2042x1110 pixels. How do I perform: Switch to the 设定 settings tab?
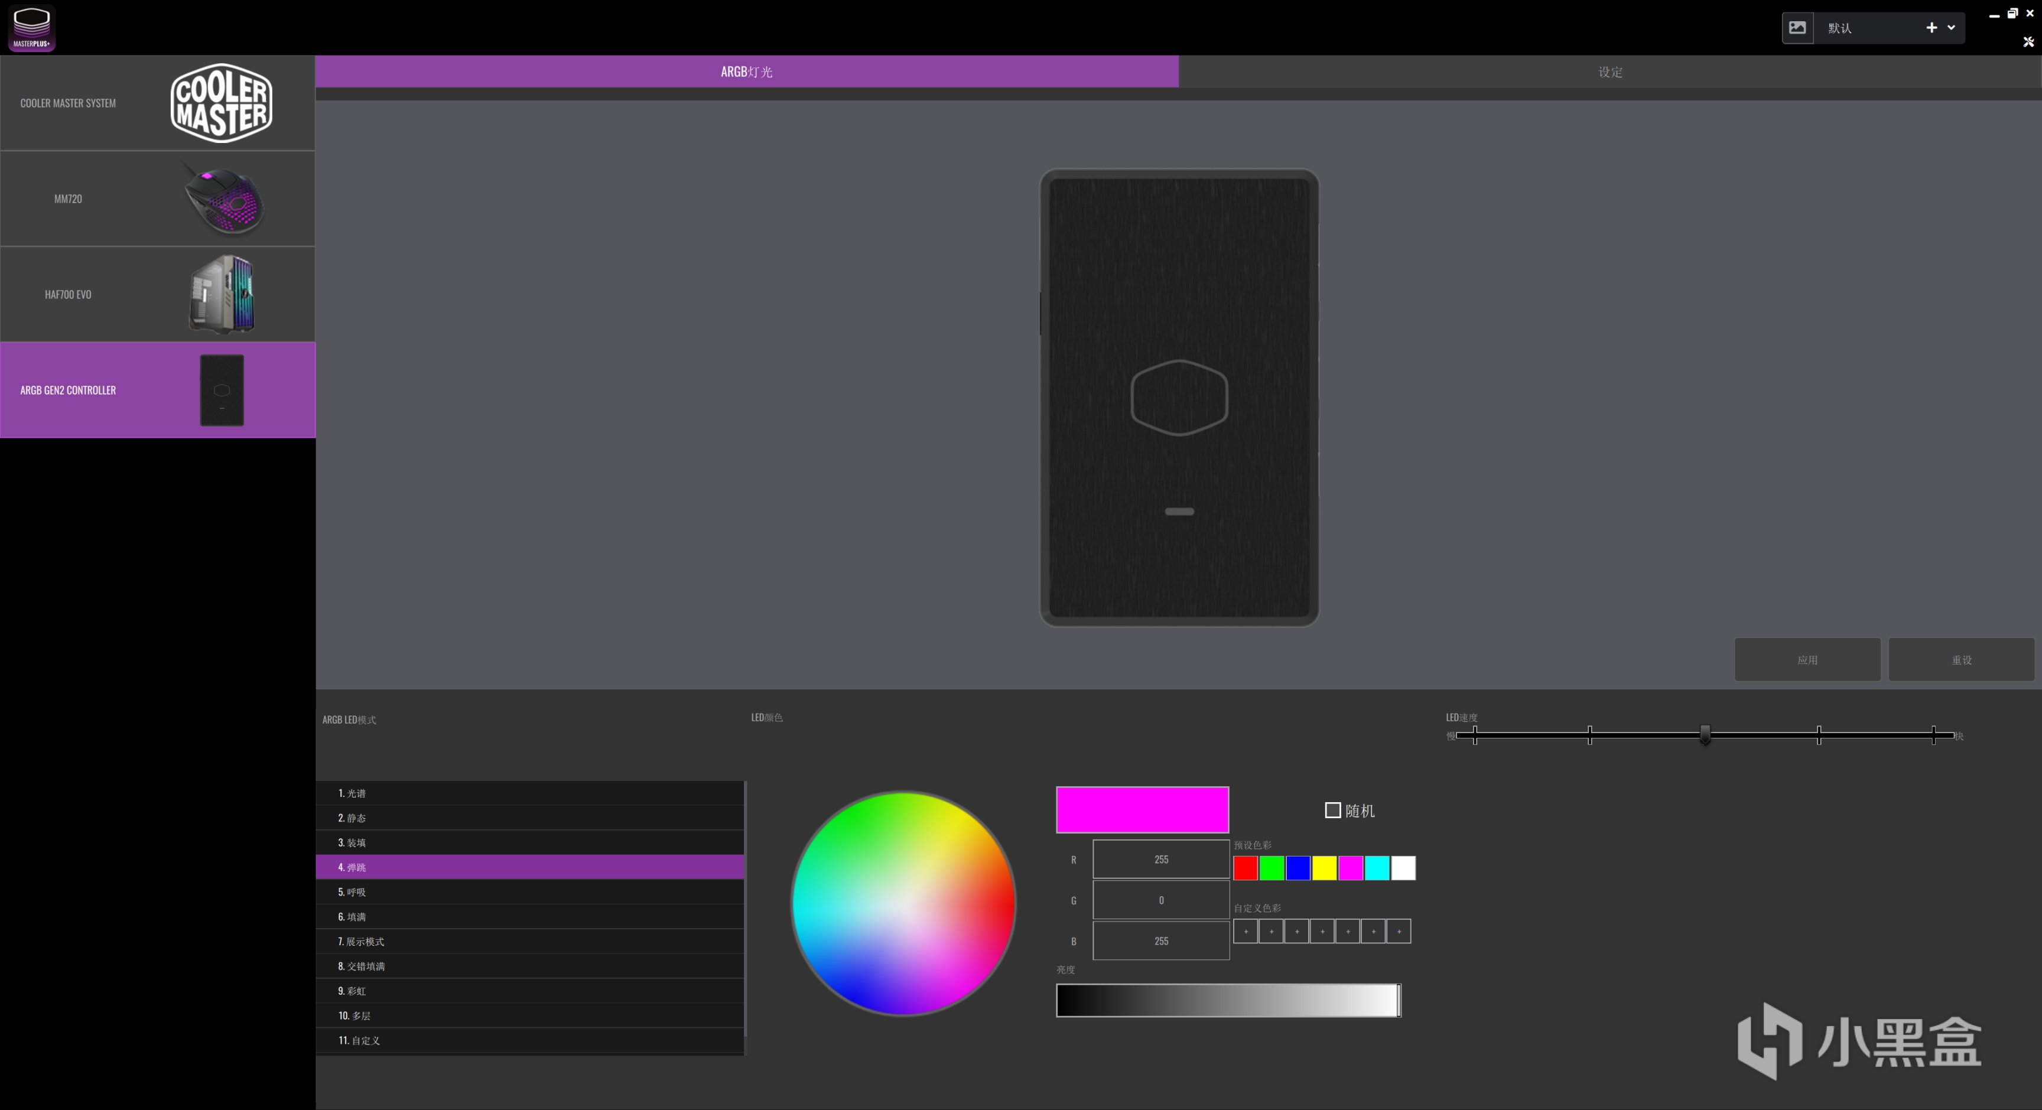click(x=1609, y=72)
